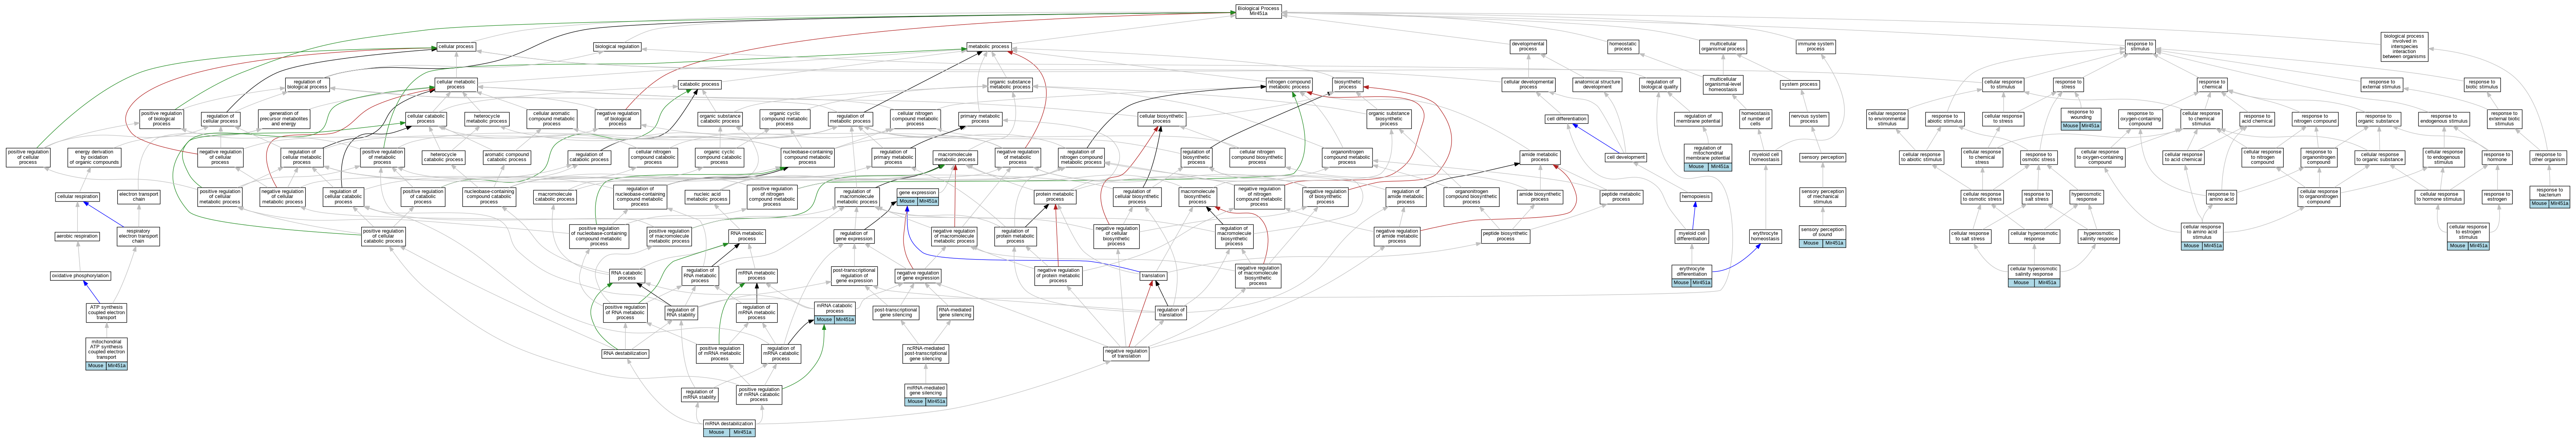
Task: Click the 'negative regulation of translation' node
Action: point(1126,353)
